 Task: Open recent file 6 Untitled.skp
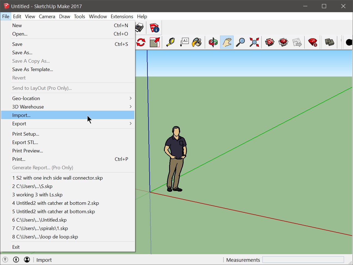[68, 220]
